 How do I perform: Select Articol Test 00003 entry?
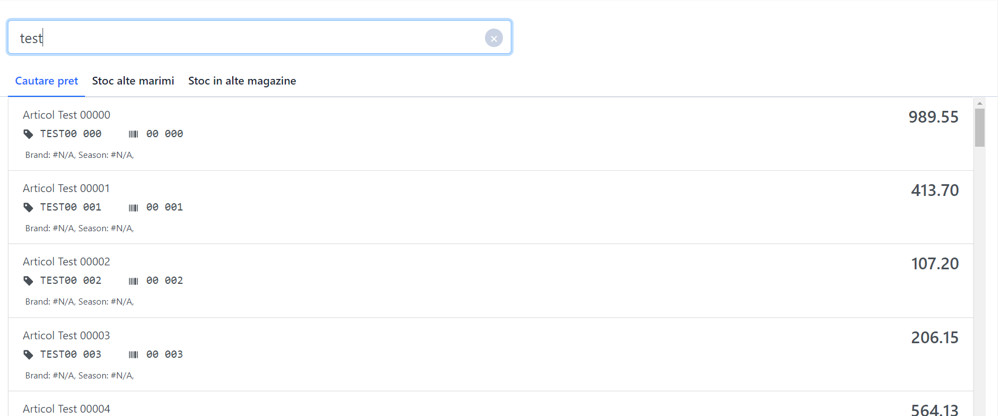[x=491, y=354]
